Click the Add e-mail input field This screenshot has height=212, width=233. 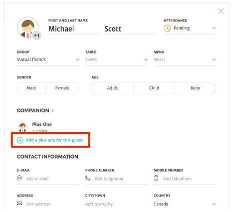click(52, 178)
